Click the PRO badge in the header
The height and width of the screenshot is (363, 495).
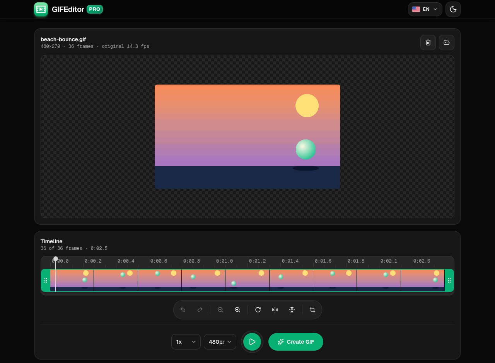[x=95, y=9]
